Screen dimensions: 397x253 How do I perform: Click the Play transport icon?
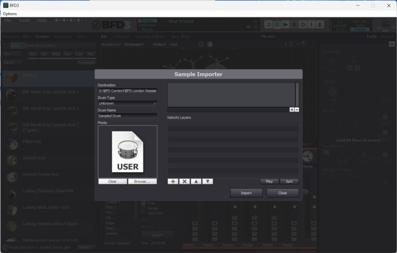285,24
